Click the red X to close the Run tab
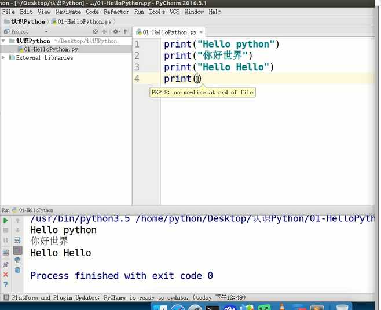The height and width of the screenshot is (310, 381). click(x=6, y=275)
